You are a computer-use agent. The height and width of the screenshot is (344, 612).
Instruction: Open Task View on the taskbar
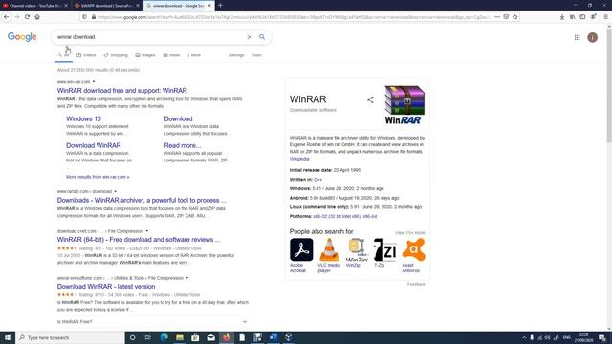[x=148, y=337]
